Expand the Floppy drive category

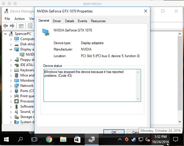point(11,60)
